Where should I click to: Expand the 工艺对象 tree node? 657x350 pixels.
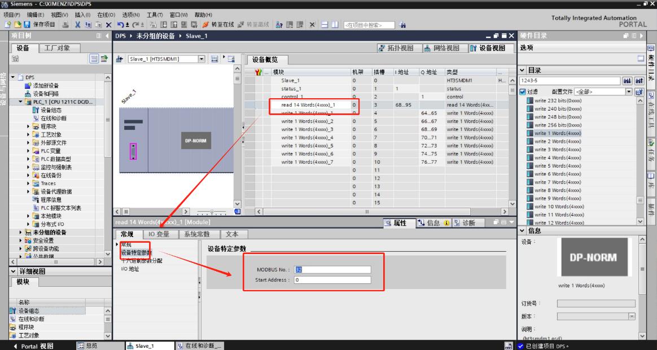click(28, 134)
